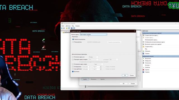Enable the Повторять задачу каждые checkbox

point(73,59)
